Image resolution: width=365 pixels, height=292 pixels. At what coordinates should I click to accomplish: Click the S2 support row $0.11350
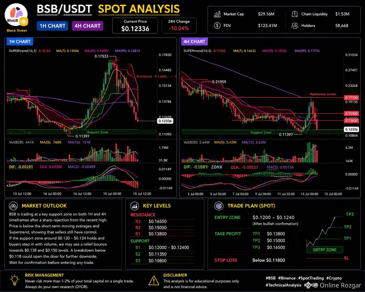click(162, 254)
